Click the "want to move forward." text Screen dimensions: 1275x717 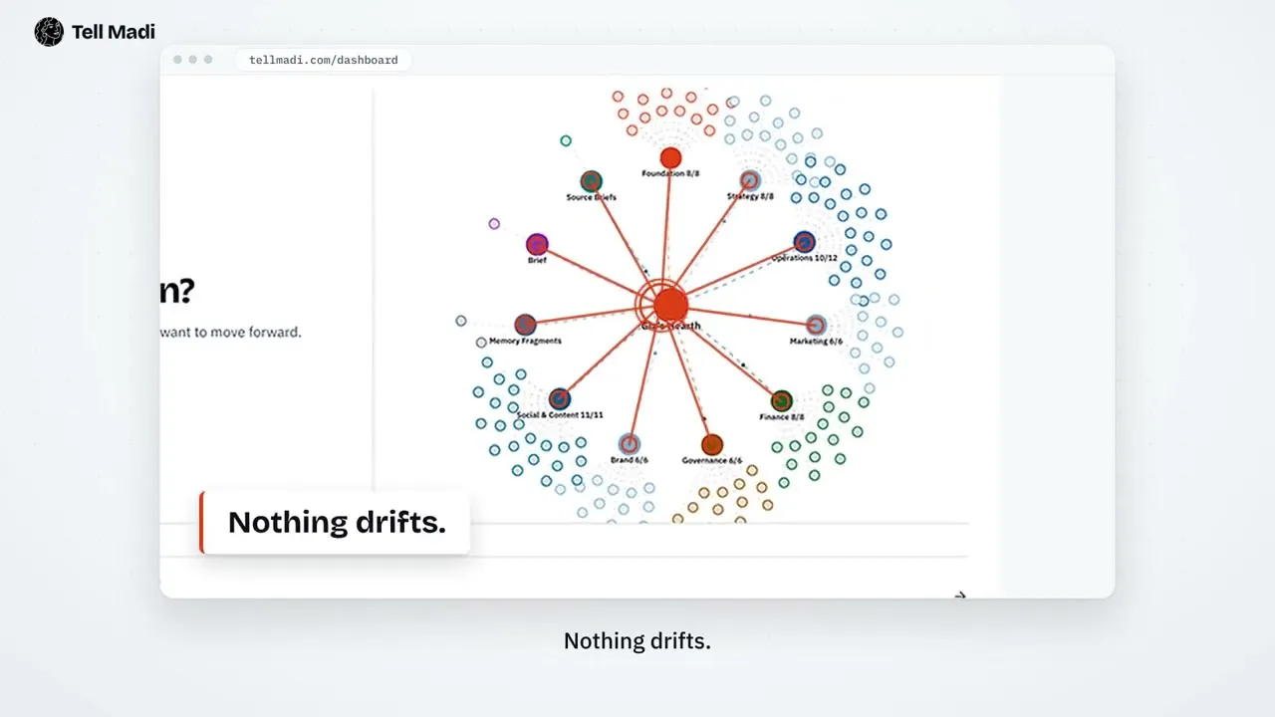(x=231, y=332)
